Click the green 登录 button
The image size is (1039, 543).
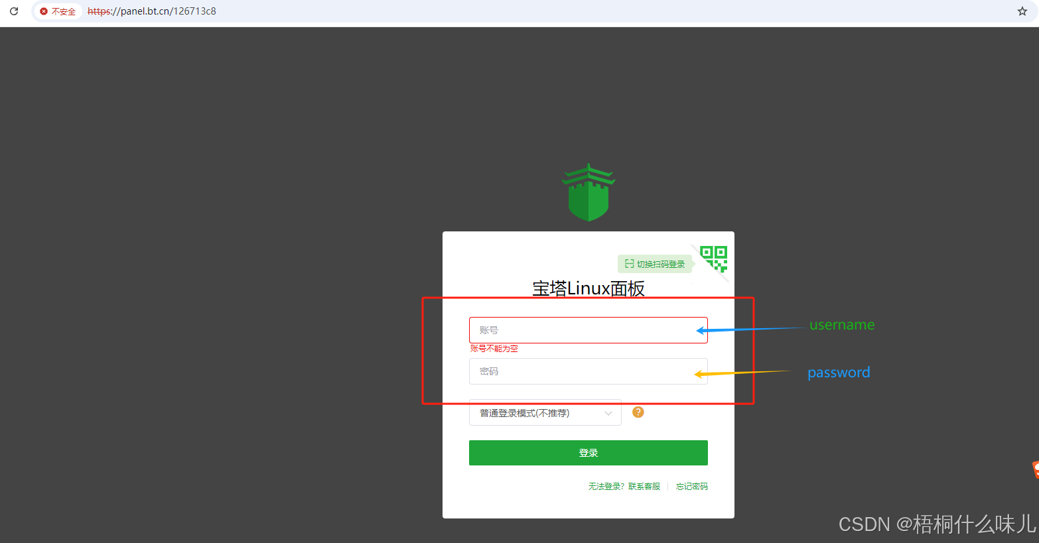[x=589, y=453]
